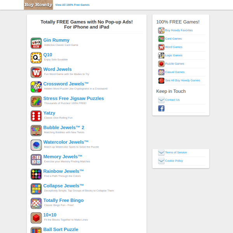Open the Cookie Policy link
The image size is (233, 233).
[174, 161]
